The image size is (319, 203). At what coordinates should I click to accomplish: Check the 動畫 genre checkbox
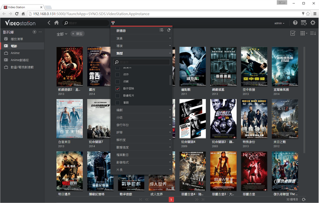117,82
